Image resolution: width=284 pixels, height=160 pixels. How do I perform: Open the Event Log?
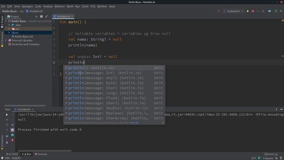[x=271, y=154]
